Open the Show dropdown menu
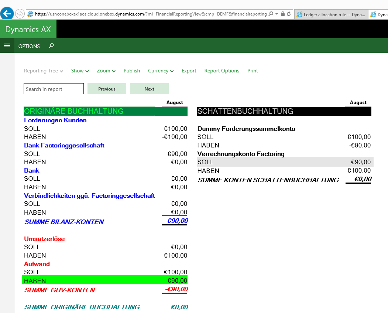 (x=80, y=71)
